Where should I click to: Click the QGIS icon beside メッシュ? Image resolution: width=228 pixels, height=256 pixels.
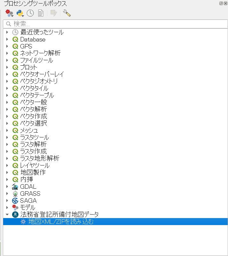15,130
